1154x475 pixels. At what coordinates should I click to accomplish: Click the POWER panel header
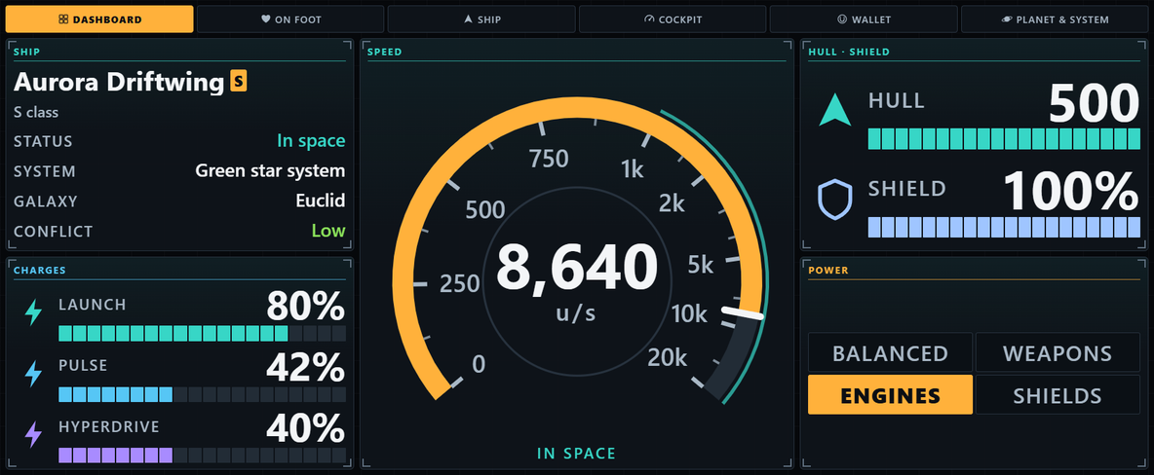point(827,270)
